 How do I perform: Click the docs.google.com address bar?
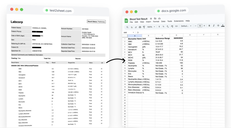pyautogui.click(x=172, y=11)
